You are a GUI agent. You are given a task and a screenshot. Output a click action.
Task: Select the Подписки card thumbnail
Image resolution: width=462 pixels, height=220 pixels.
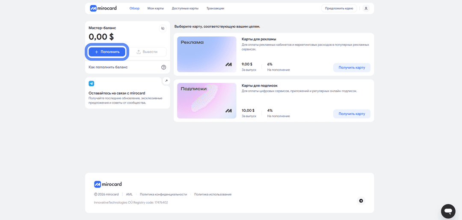[207, 101]
